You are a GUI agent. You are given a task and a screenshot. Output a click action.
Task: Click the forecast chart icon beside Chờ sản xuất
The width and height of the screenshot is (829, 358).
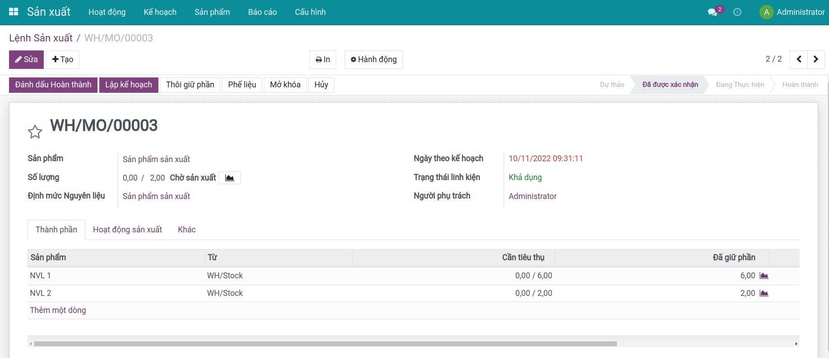(230, 178)
